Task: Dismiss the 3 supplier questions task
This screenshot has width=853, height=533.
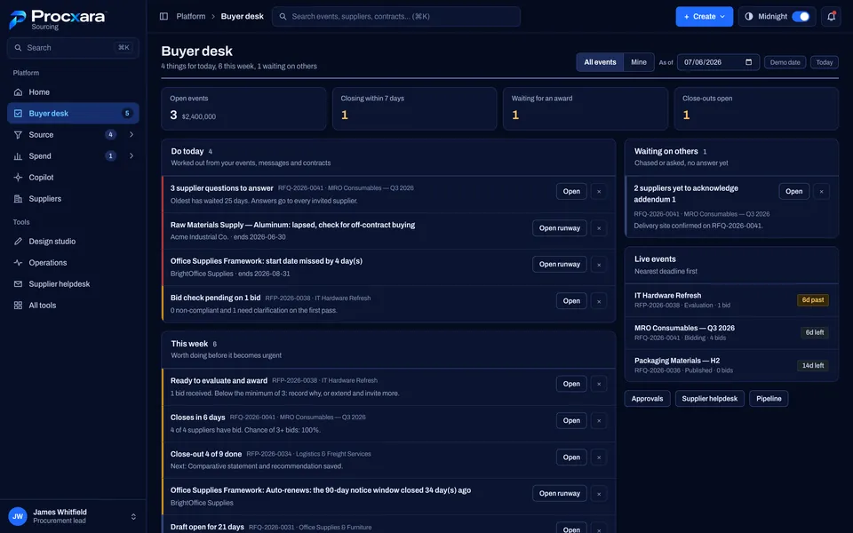Action: [x=599, y=192]
